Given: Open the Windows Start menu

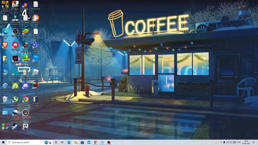Looking at the screenshot, I should 3,142.
